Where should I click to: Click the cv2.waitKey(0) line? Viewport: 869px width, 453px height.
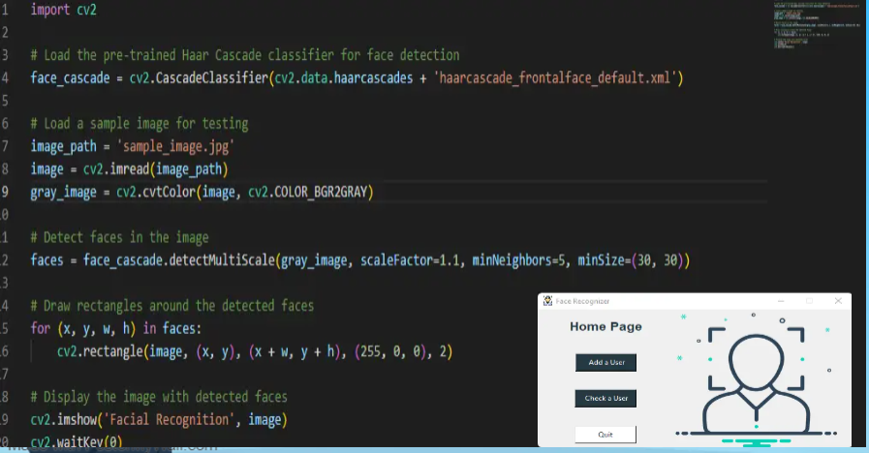77,441
